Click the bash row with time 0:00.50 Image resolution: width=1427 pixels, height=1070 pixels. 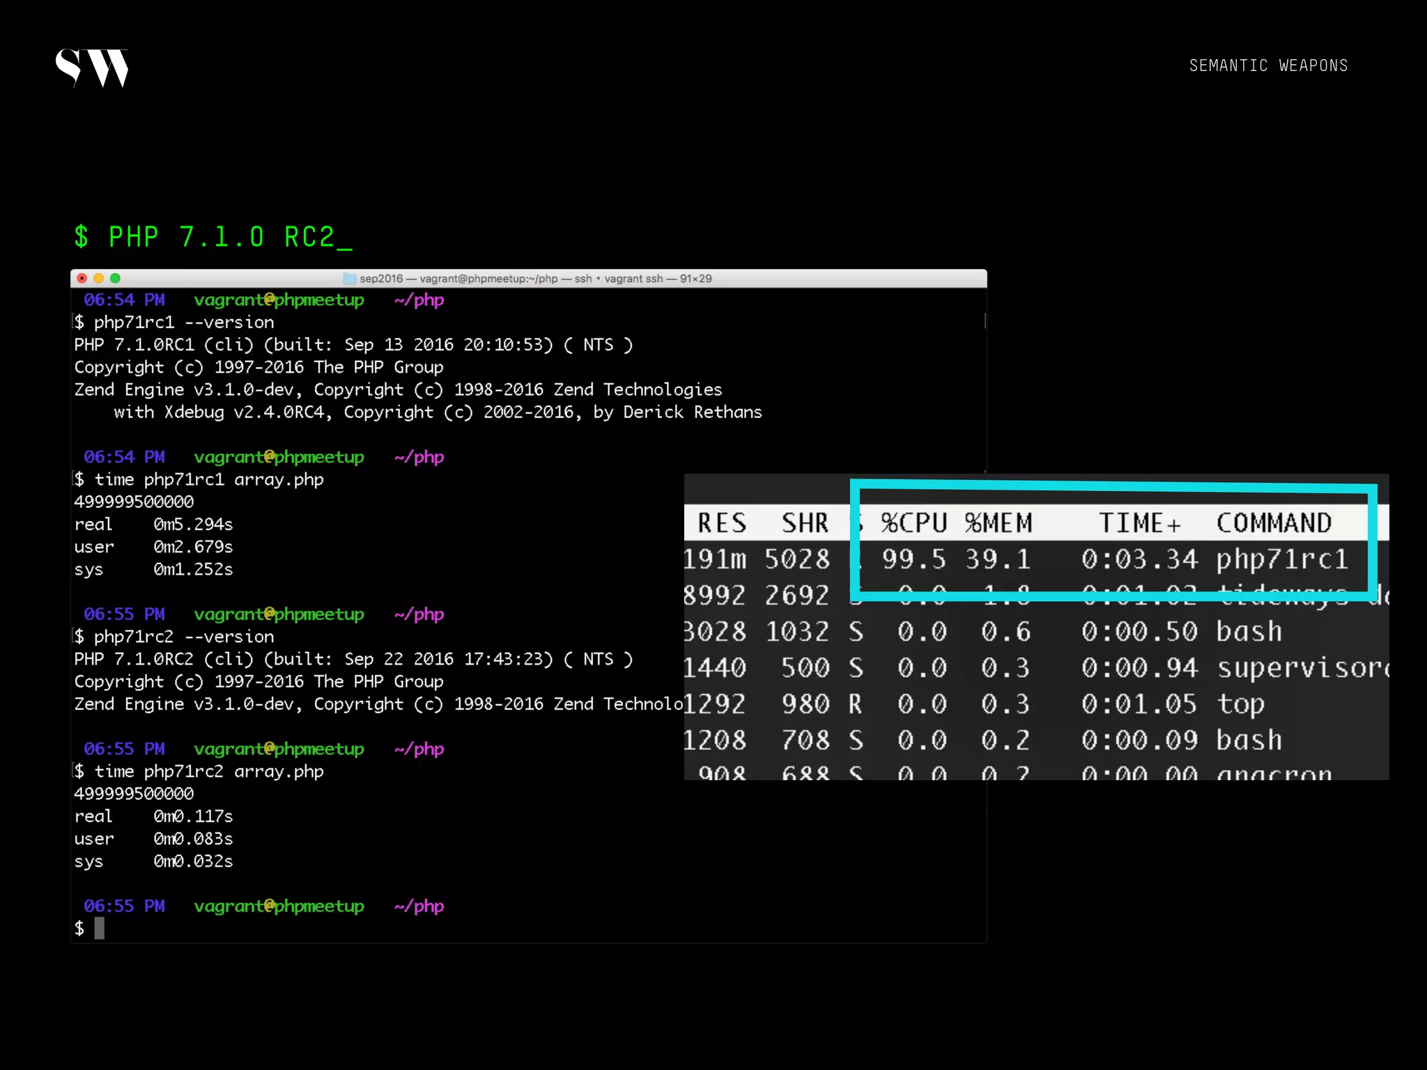(1249, 631)
